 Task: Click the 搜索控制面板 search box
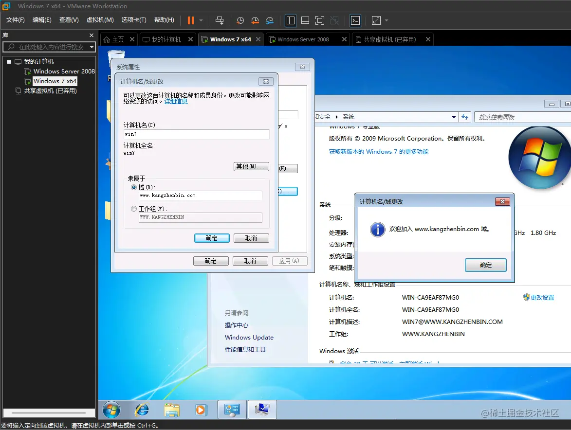523,117
